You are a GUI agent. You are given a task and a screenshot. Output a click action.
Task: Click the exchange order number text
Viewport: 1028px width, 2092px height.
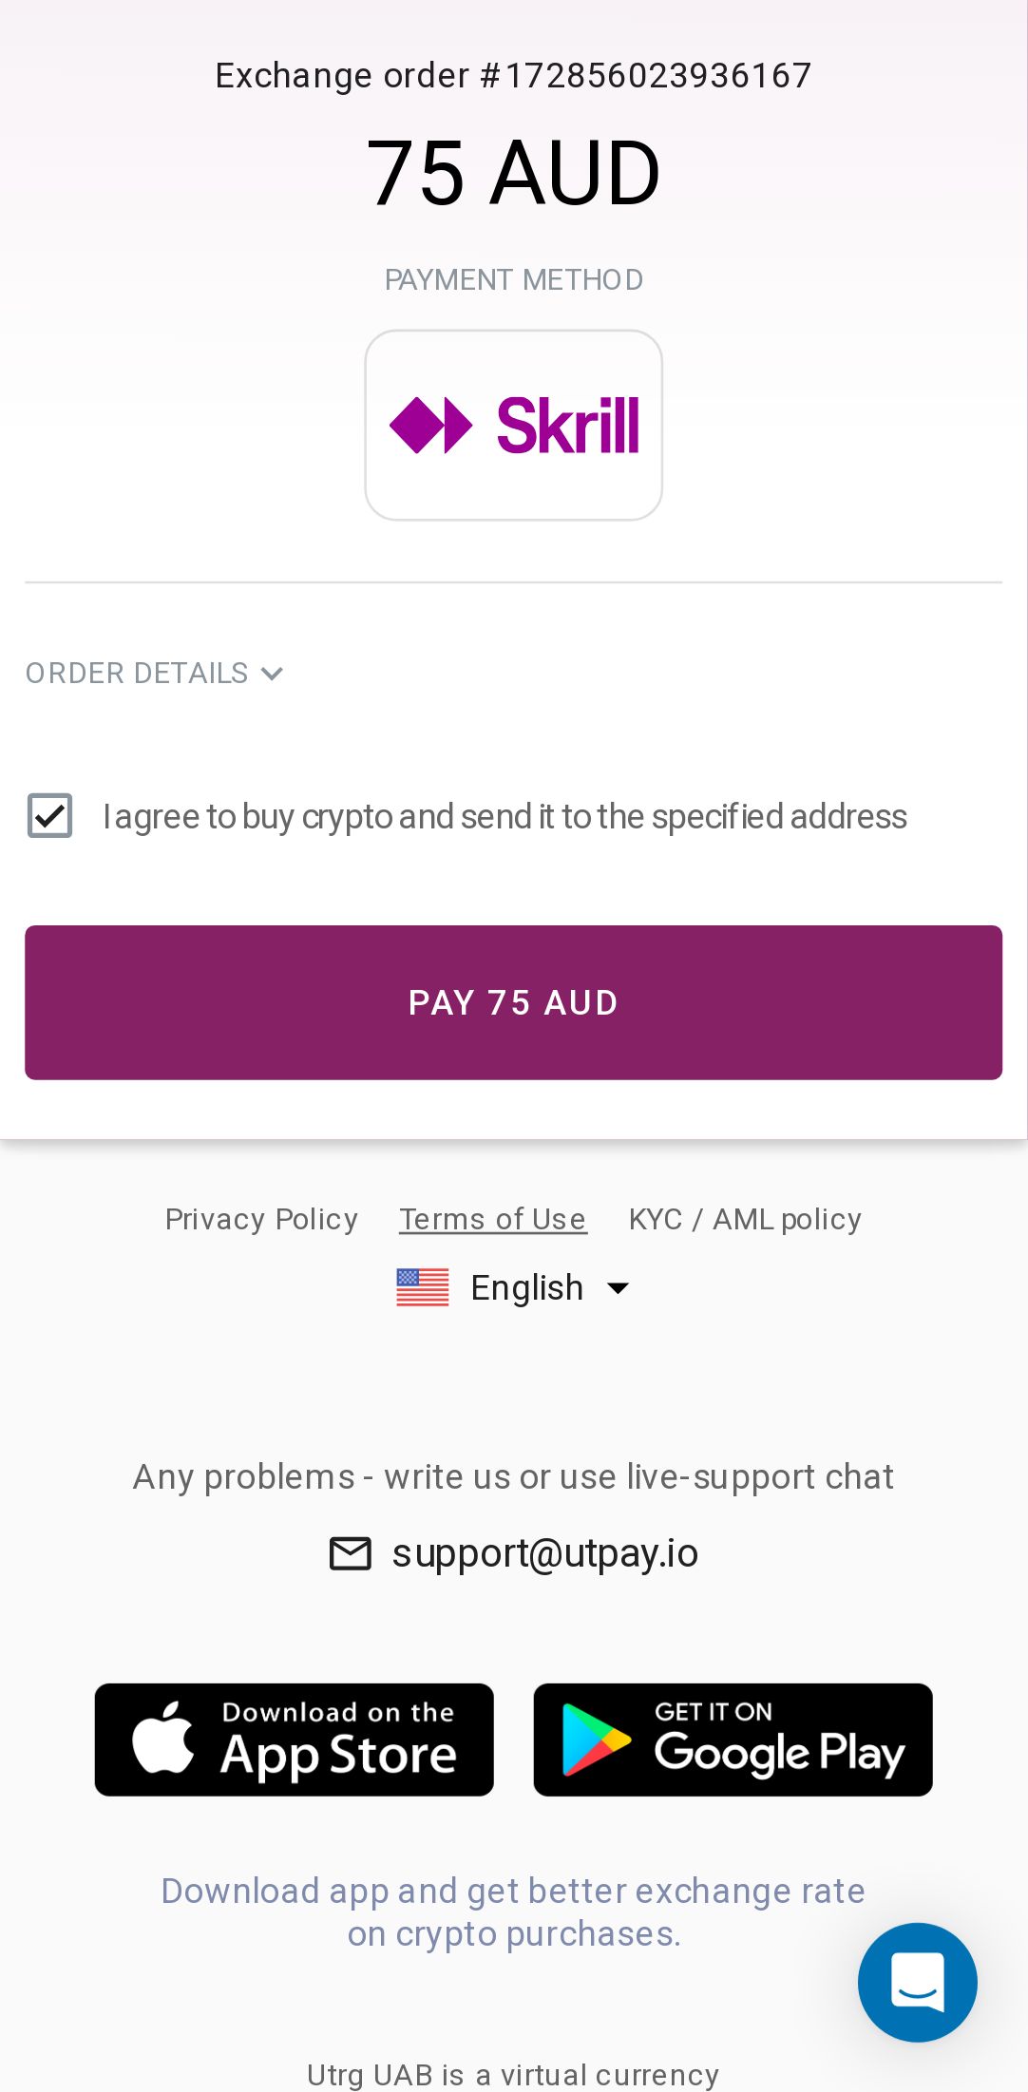point(513,75)
